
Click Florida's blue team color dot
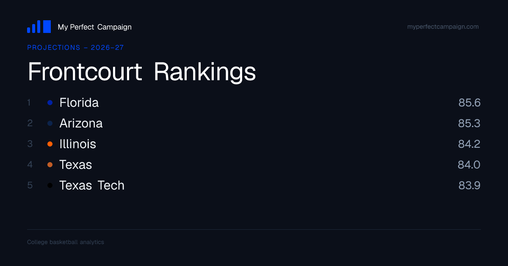click(x=50, y=103)
